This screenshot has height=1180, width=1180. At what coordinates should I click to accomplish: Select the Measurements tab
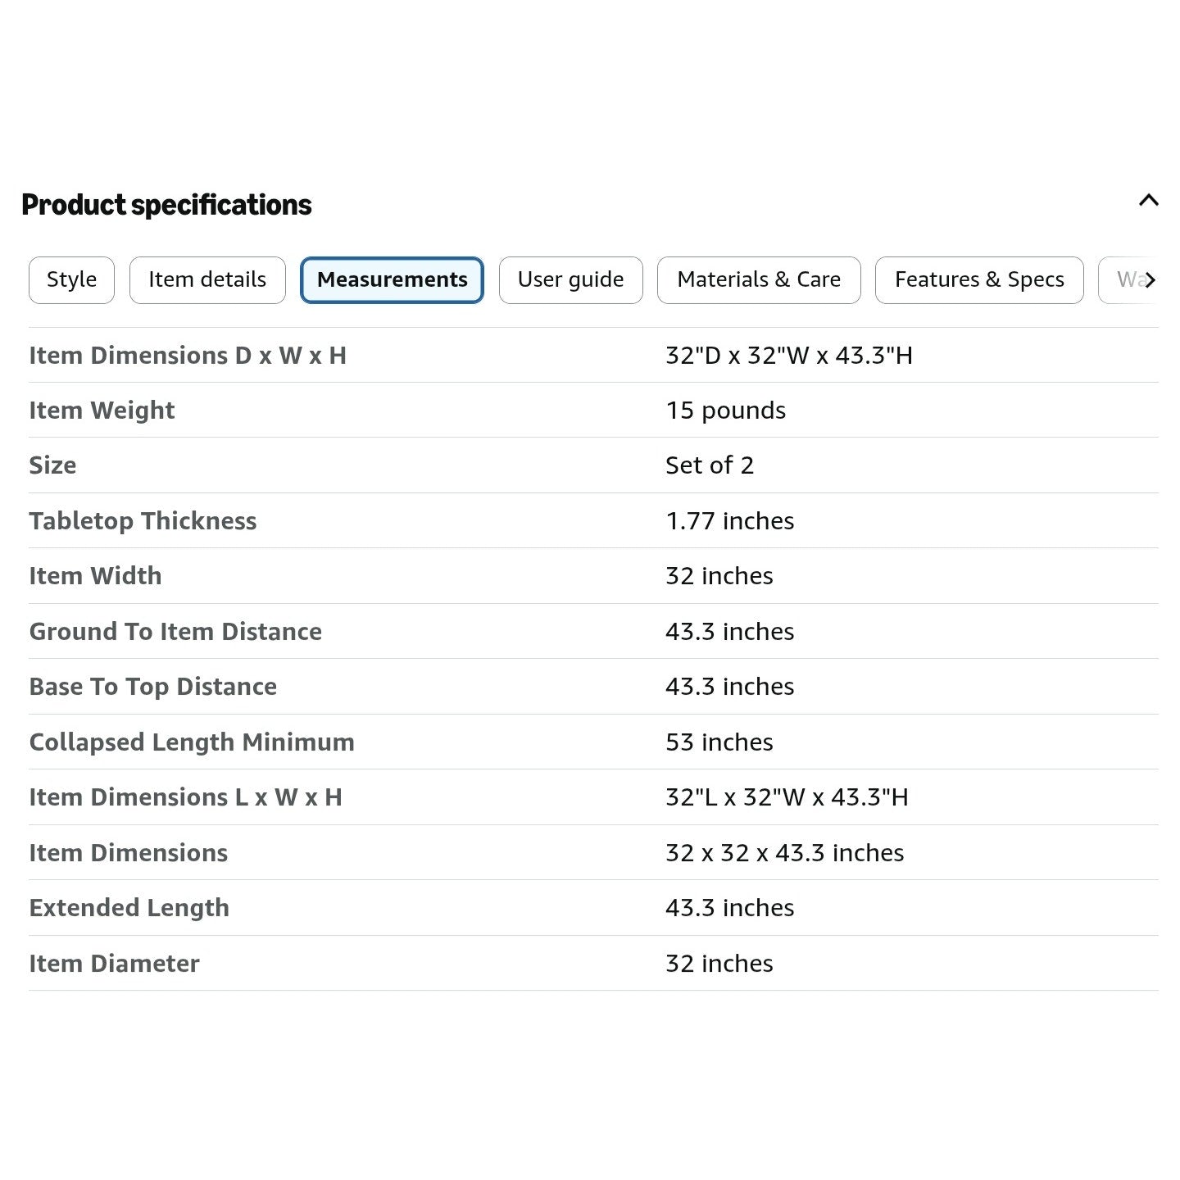point(392,280)
